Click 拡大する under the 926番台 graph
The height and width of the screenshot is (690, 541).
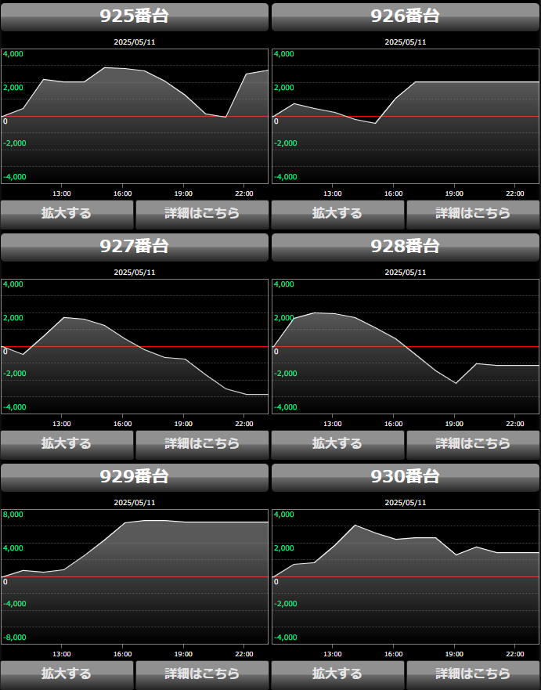click(x=337, y=215)
